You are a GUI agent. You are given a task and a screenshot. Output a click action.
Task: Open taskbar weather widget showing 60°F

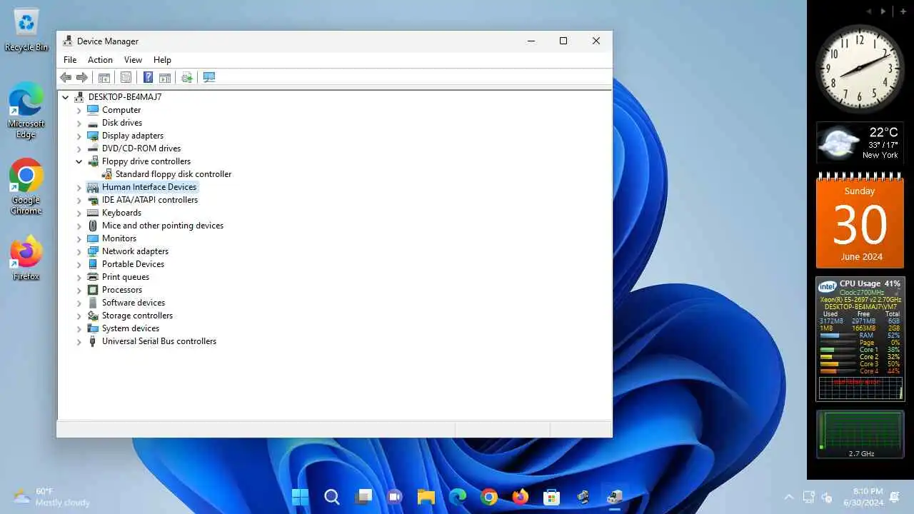pyautogui.click(x=52, y=497)
